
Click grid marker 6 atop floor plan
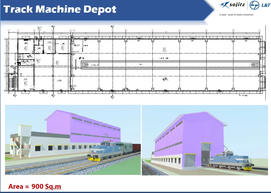[x=126, y=30]
